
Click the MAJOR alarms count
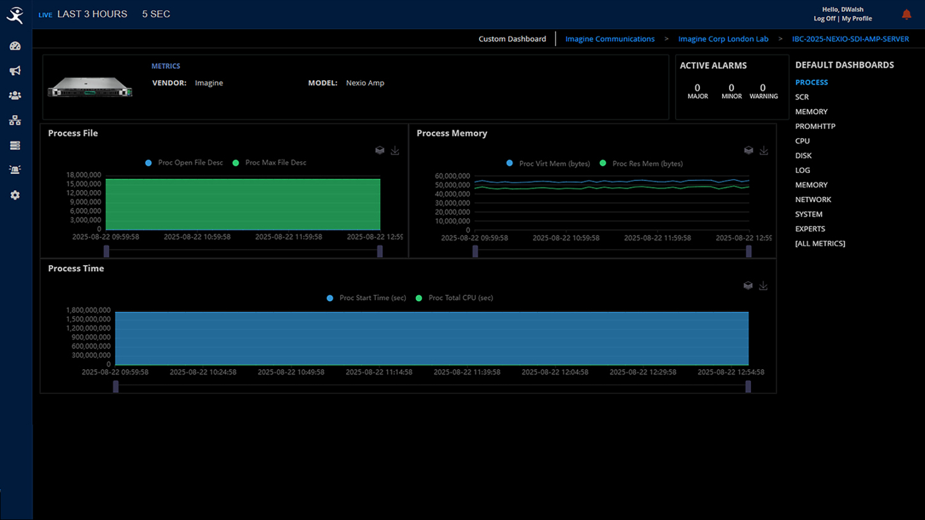(698, 91)
